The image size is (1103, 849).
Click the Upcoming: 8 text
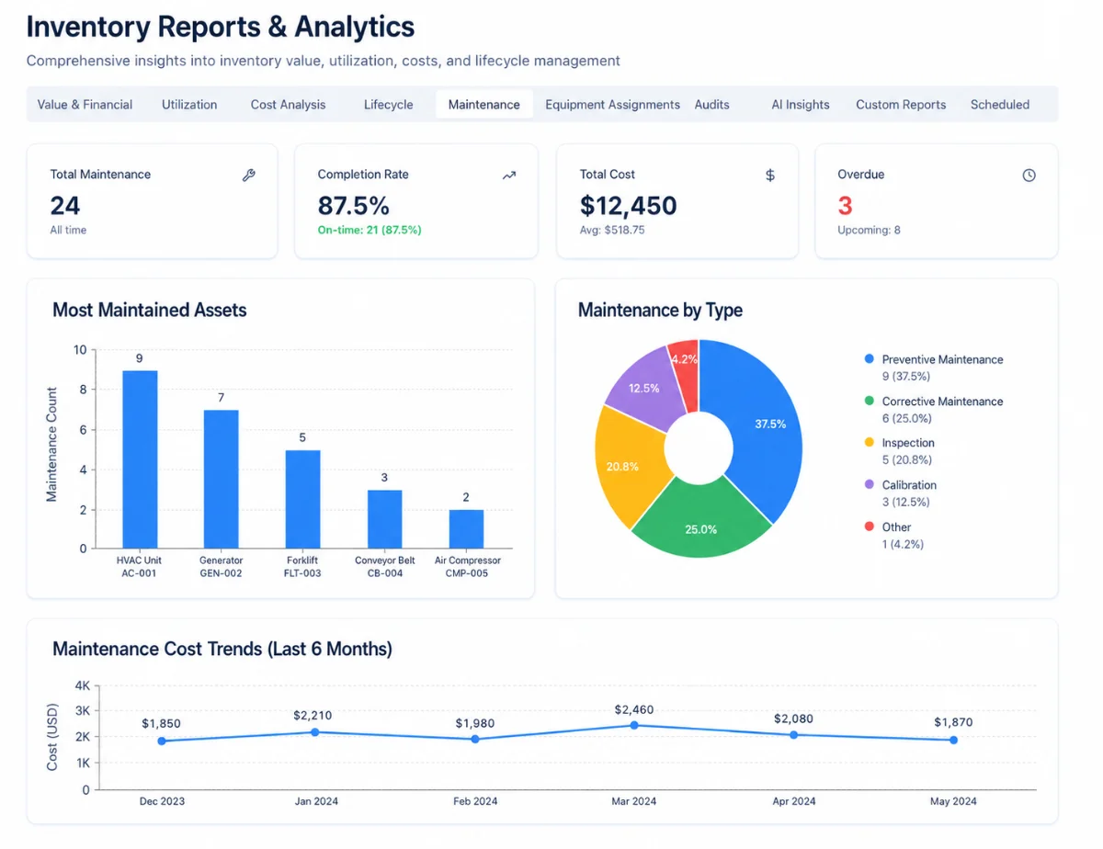click(869, 230)
